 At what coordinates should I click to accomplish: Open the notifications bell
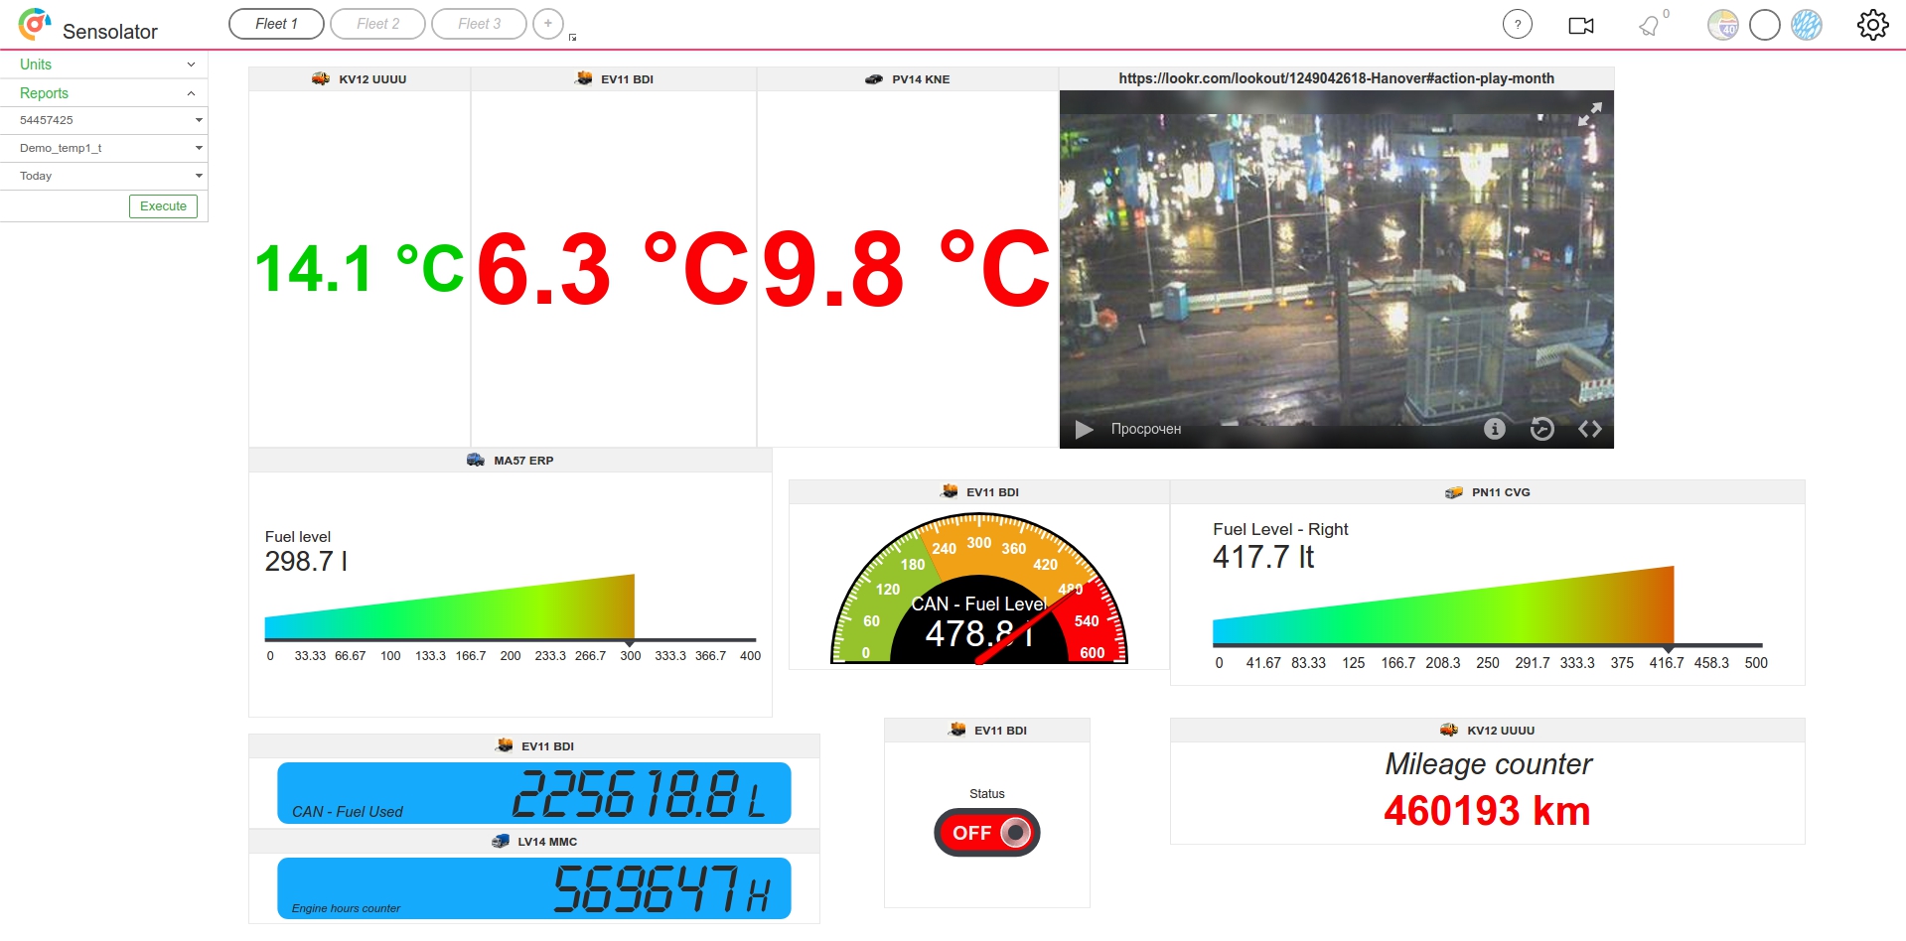pyautogui.click(x=1649, y=26)
